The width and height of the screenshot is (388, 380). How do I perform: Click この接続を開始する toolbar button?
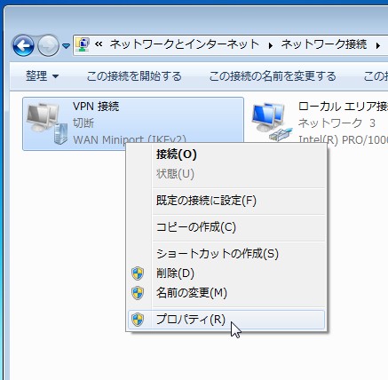point(134,76)
